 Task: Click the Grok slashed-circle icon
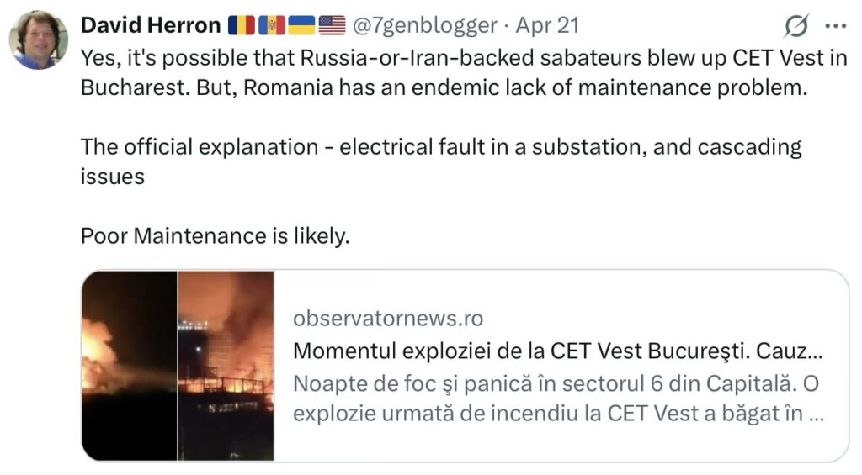click(795, 27)
